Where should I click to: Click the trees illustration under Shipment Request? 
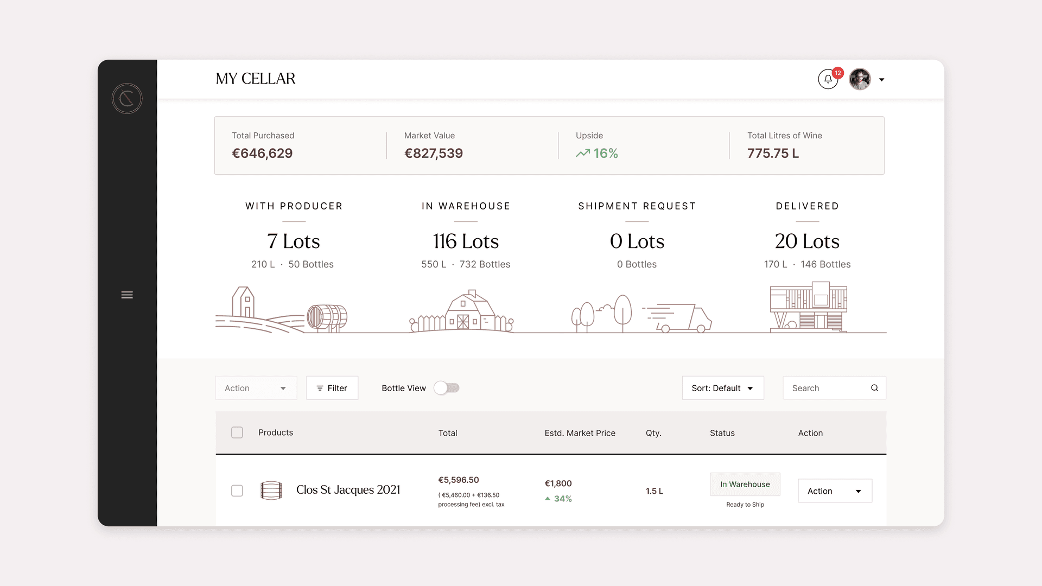tap(601, 314)
